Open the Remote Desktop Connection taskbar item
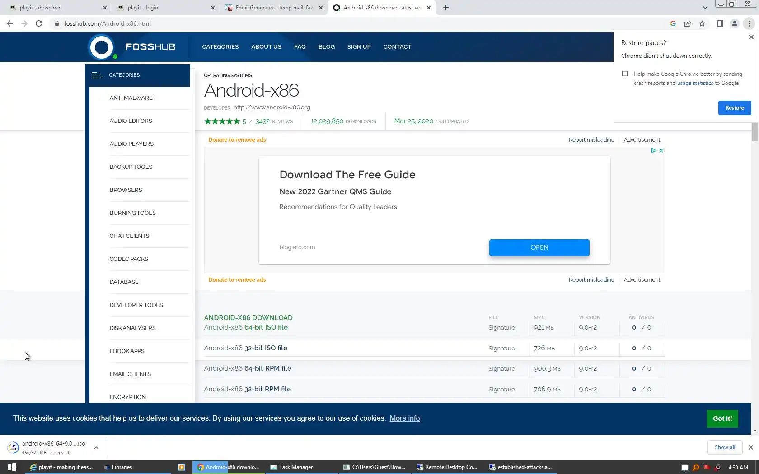The image size is (759, 474). tap(447, 467)
